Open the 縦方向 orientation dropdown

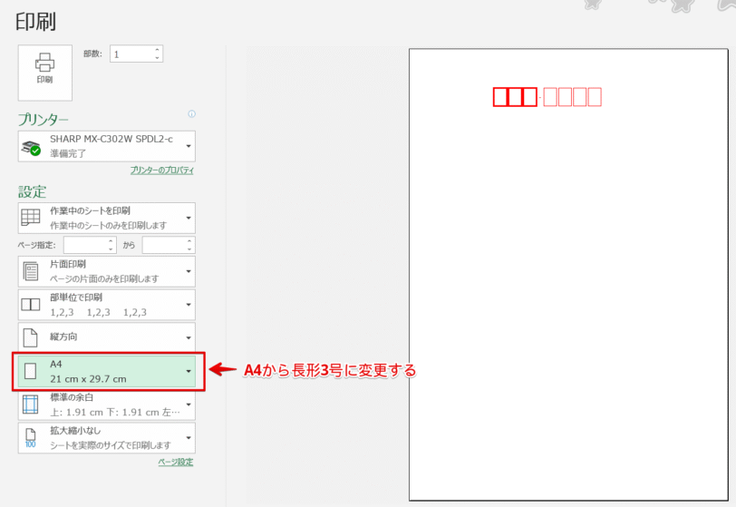tap(107, 336)
